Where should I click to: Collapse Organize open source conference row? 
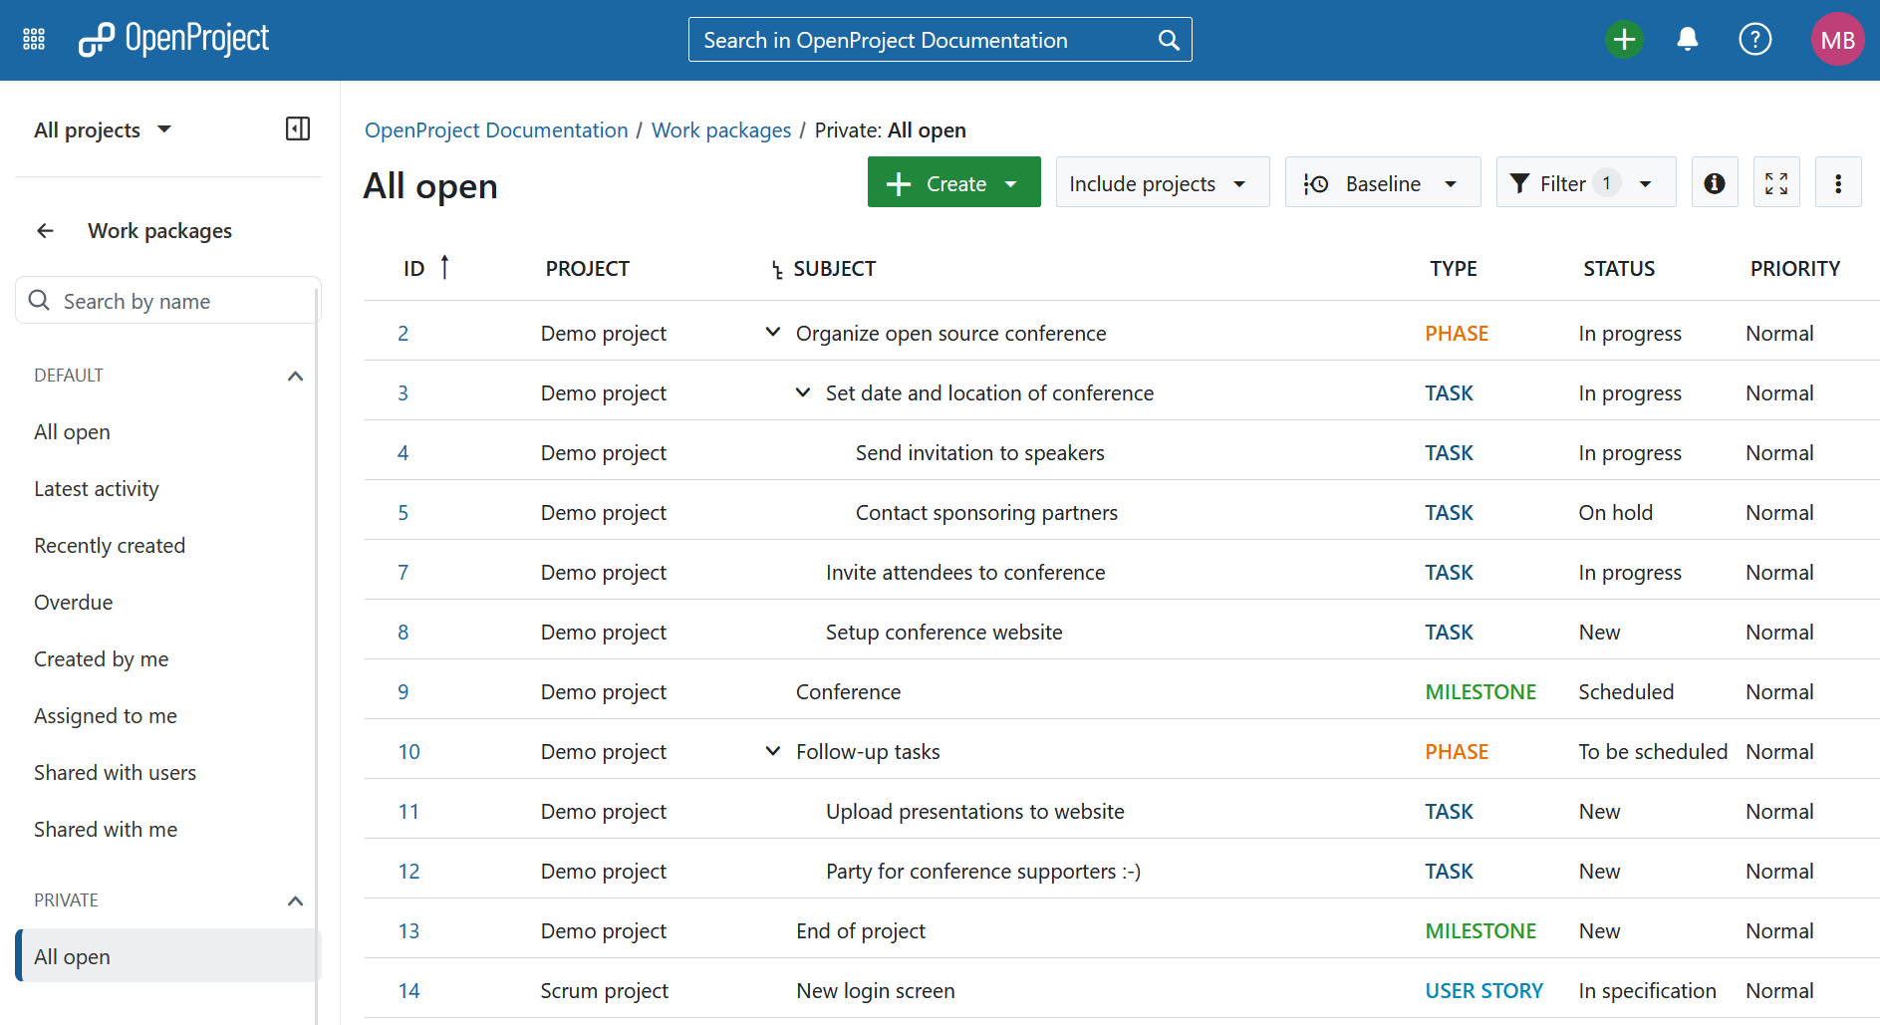click(772, 332)
